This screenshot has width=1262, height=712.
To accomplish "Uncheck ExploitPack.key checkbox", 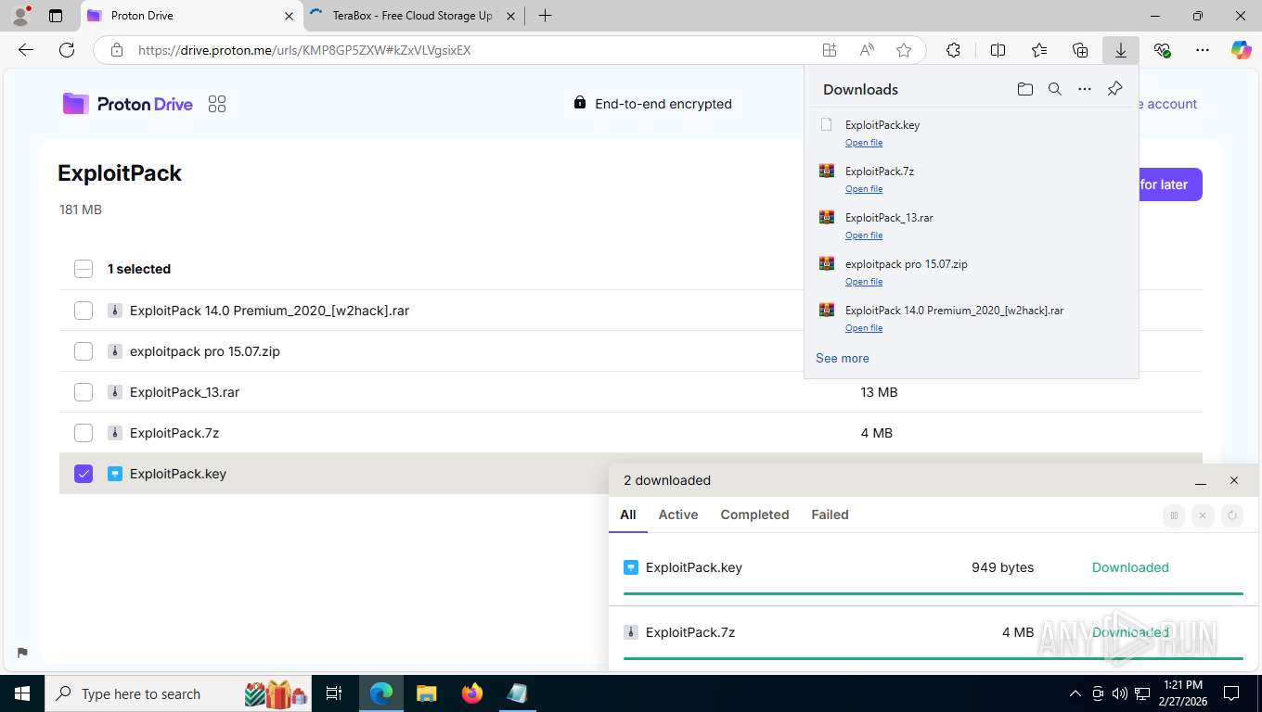I will pyautogui.click(x=84, y=474).
